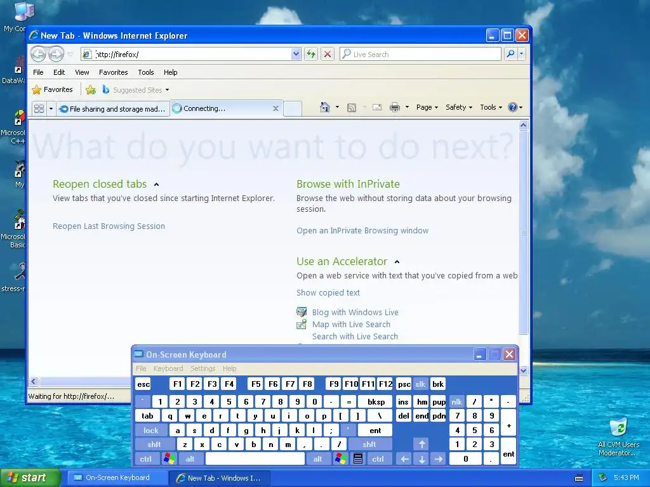The width and height of the screenshot is (650, 487).
Task: Open the address bar history dropdown arrow
Action: click(x=296, y=54)
